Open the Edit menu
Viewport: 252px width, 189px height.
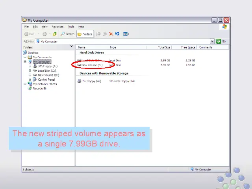pyautogui.click(x=35, y=26)
